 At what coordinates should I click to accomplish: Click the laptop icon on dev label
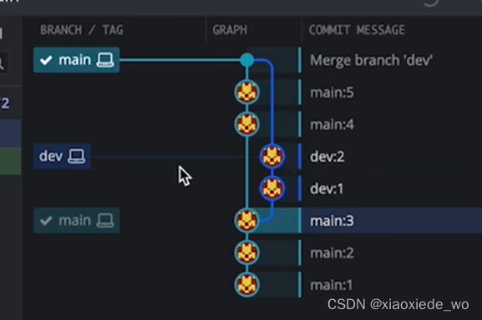pyautogui.click(x=76, y=157)
